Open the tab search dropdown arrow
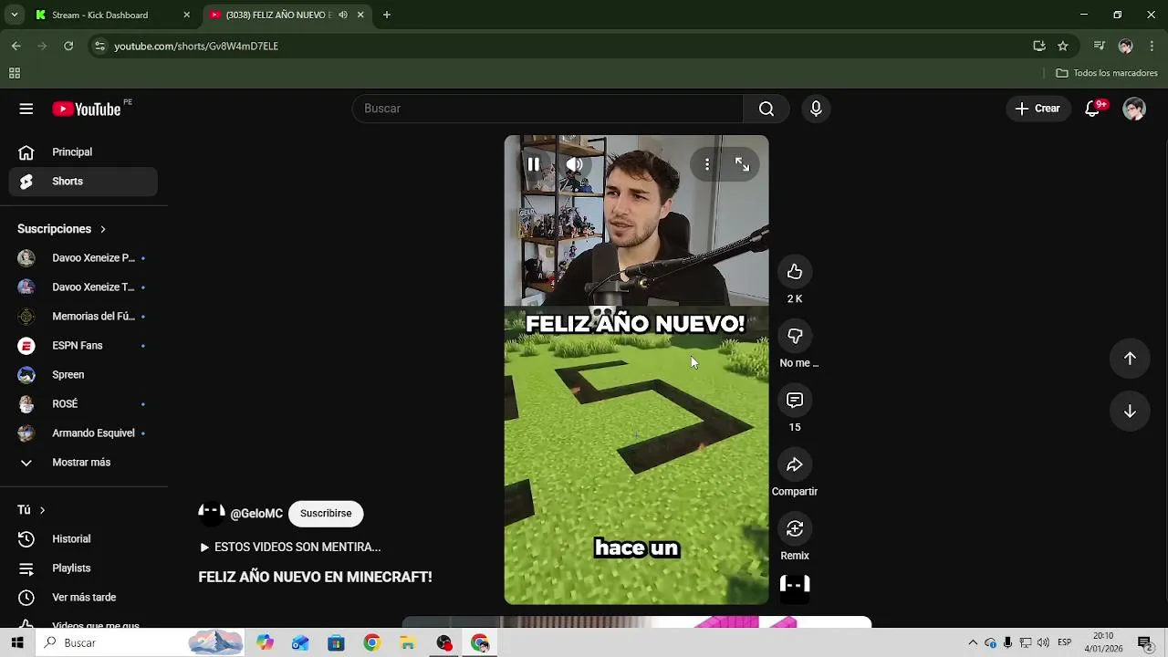The image size is (1168, 657). tap(14, 15)
